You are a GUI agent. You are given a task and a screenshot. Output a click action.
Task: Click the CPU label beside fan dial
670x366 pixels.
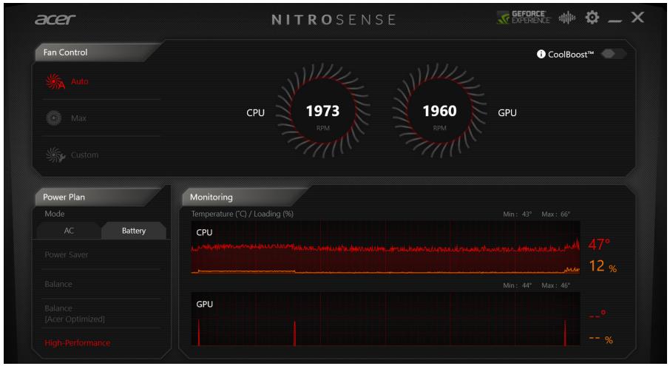[x=256, y=112]
